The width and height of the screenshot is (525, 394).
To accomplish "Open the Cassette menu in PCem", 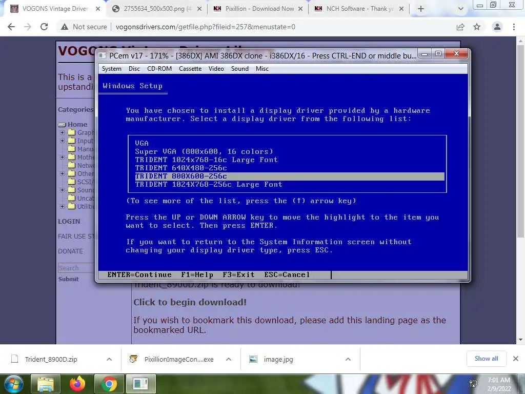I will (190, 69).
